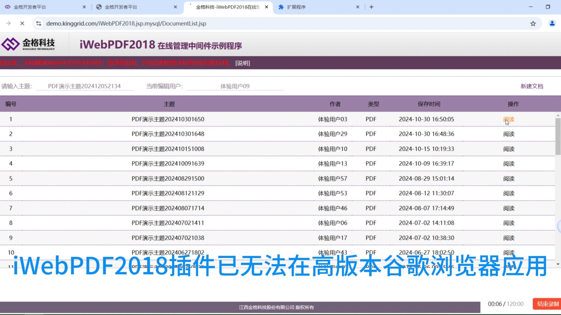561x315 pixels.
Task: Close the 扩展程序 tab
Action: (x=357, y=7)
